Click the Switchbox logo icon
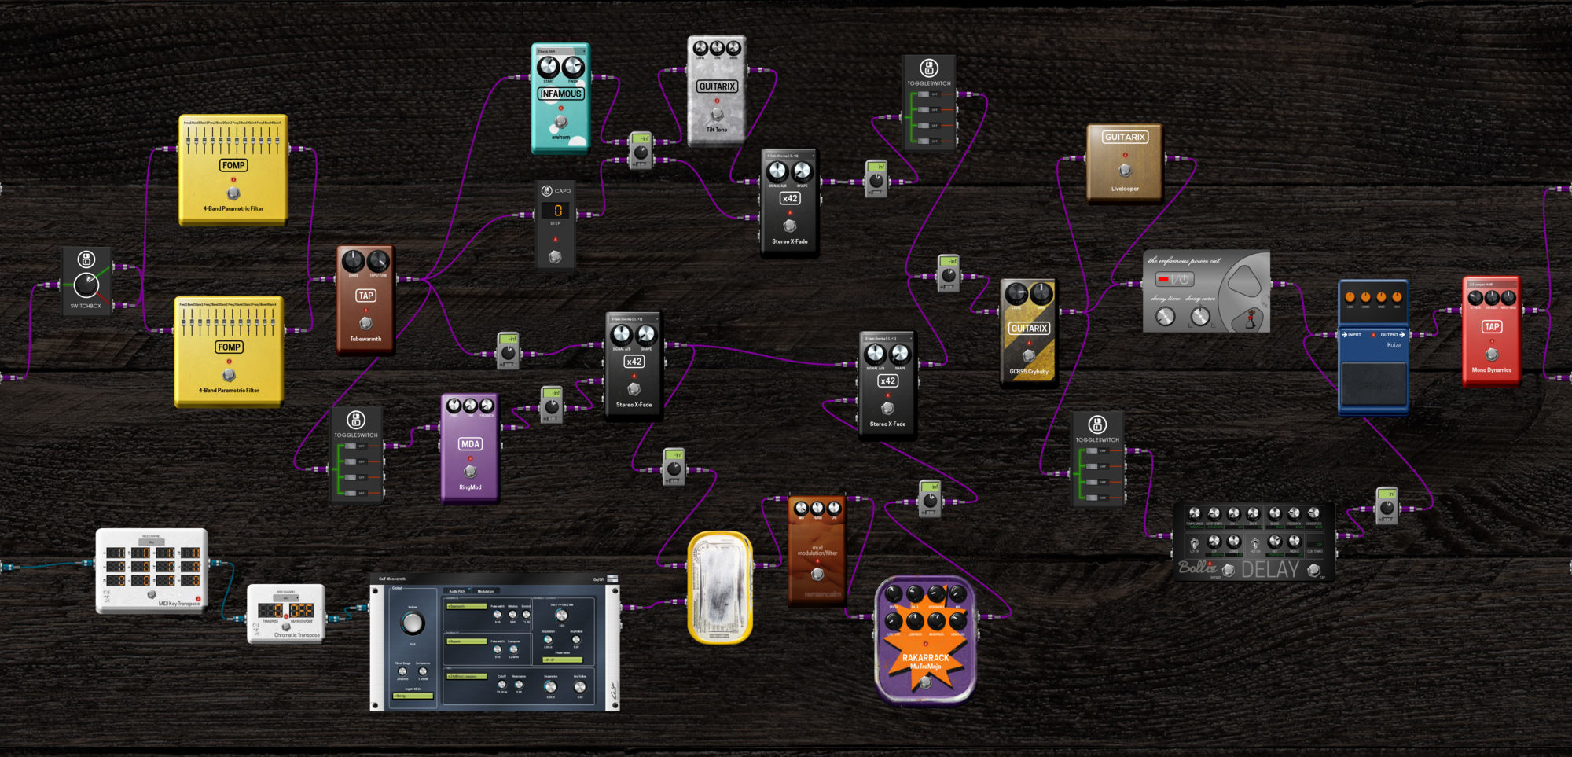The image size is (1572, 757). click(x=86, y=259)
